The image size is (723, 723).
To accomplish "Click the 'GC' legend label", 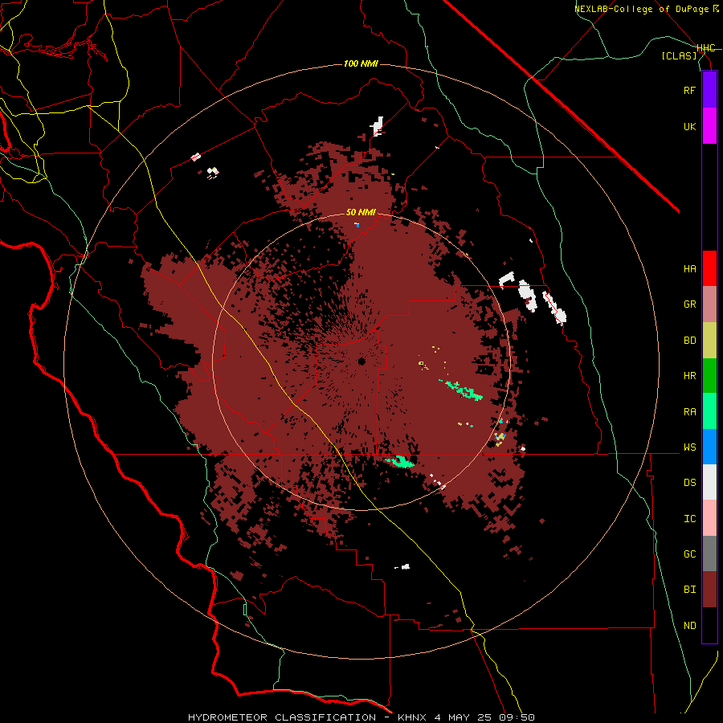I will click(689, 554).
